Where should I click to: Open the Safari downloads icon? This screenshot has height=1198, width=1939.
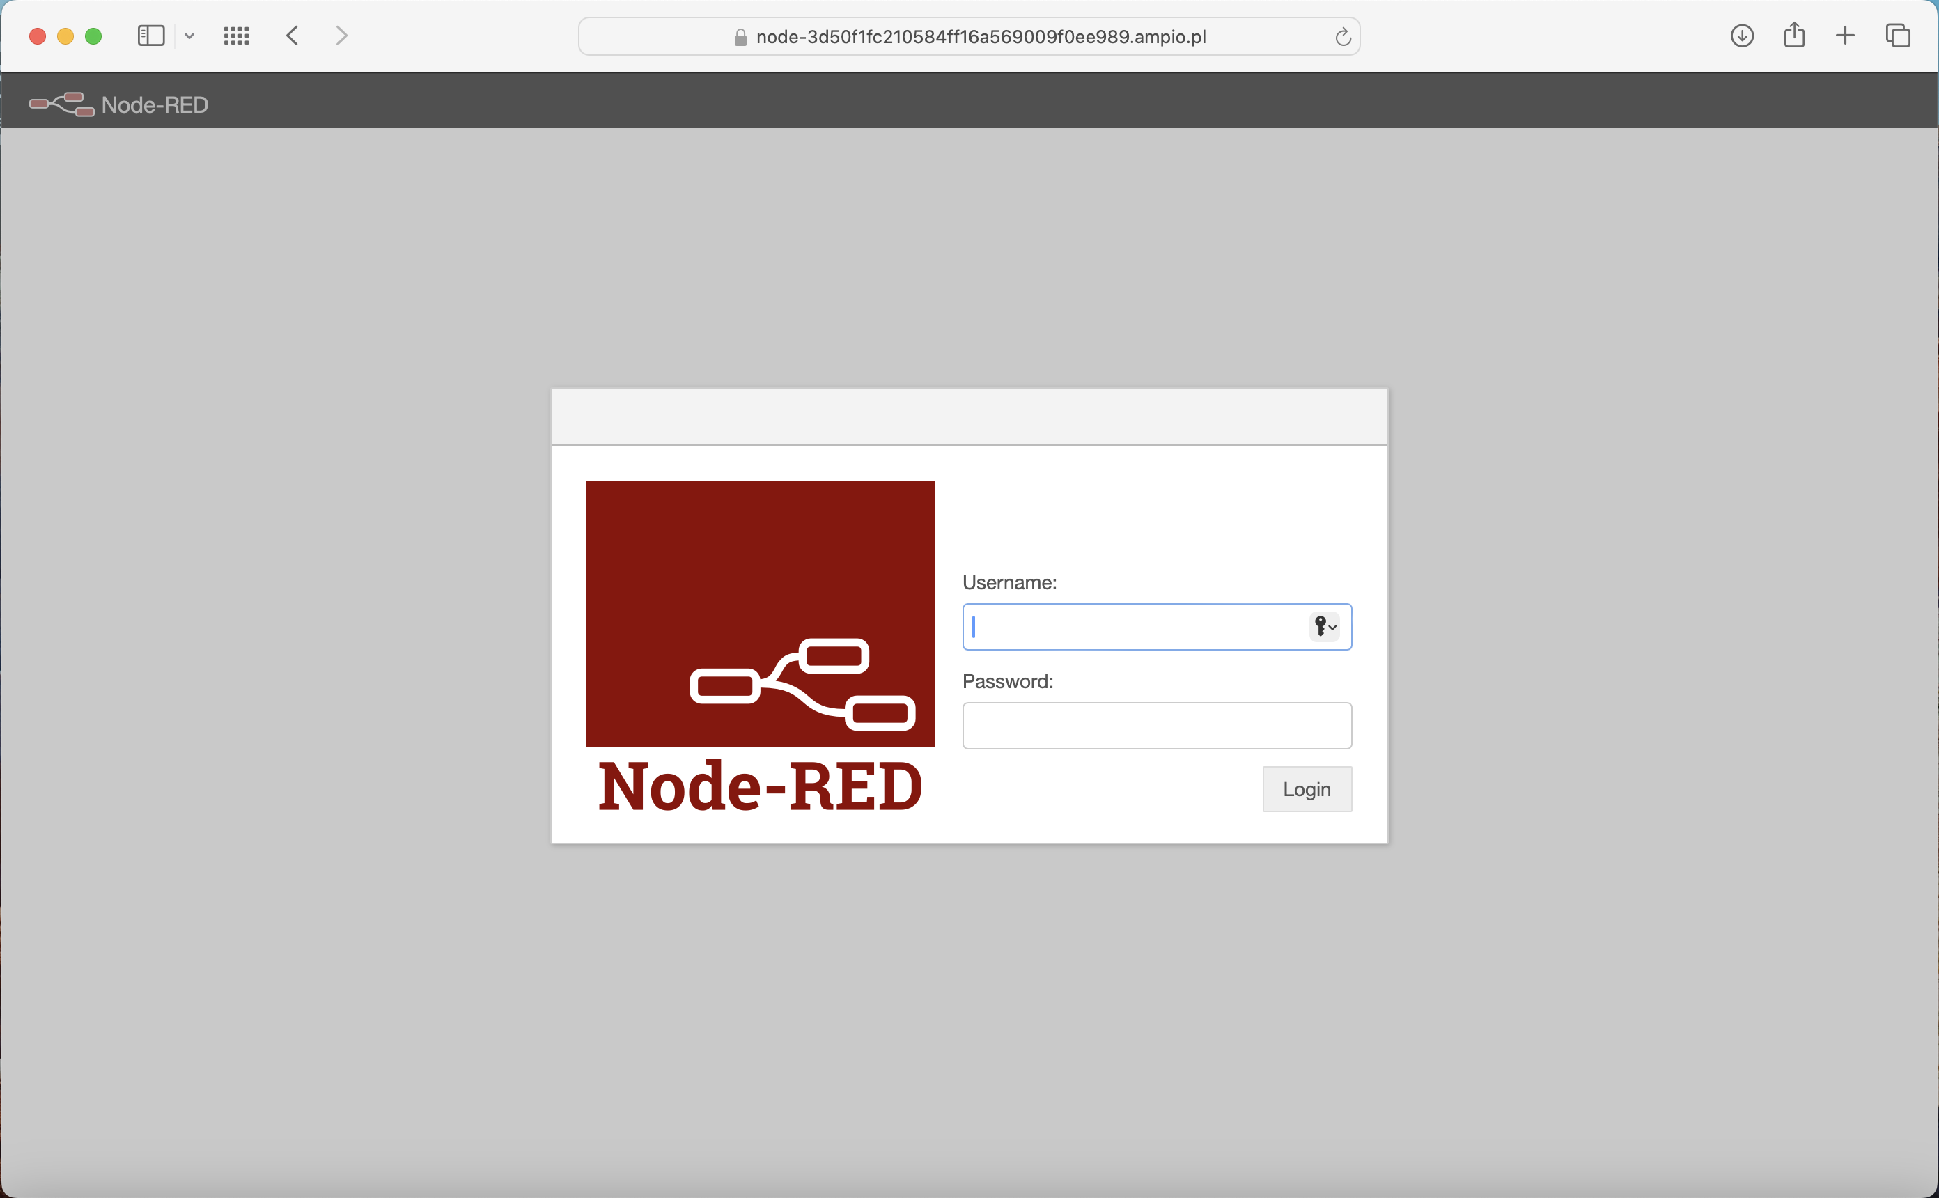[x=1742, y=36]
